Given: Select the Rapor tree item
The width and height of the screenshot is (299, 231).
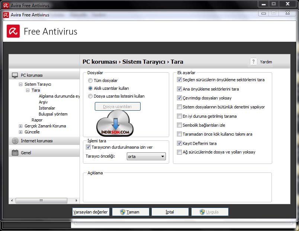Looking at the screenshot, I should (x=37, y=120).
